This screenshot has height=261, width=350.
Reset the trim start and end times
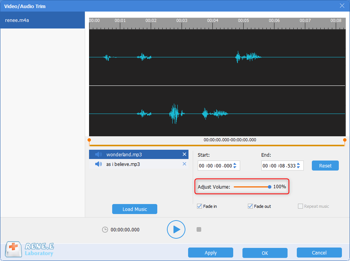tap(325, 165)
